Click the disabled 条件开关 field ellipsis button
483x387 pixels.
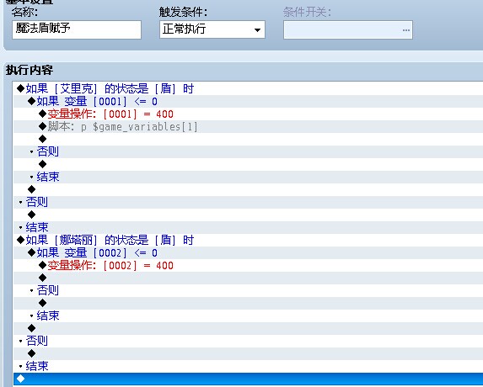coord(405,29)
